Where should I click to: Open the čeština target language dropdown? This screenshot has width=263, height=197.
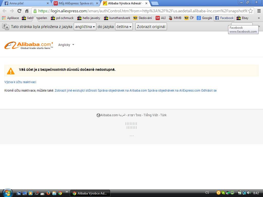tap(124, 26)
